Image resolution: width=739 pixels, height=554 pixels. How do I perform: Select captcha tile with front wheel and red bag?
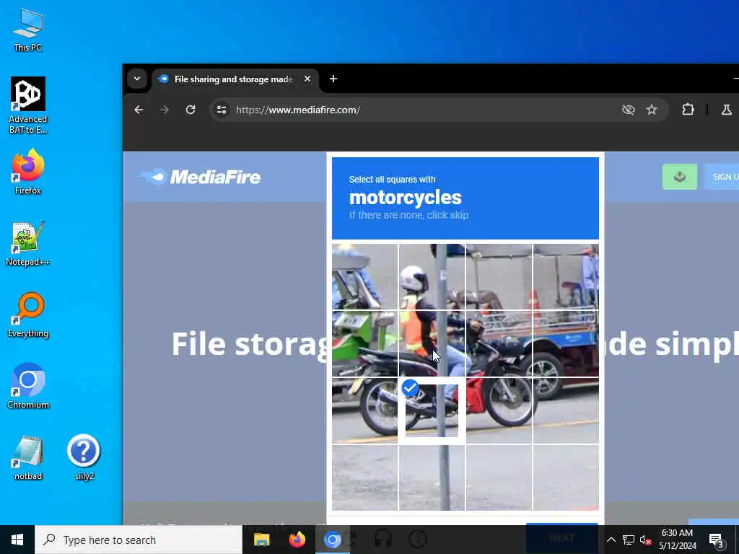coord(499,410)
